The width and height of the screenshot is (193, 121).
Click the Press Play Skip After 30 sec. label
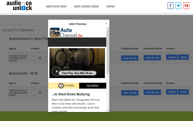77,73
